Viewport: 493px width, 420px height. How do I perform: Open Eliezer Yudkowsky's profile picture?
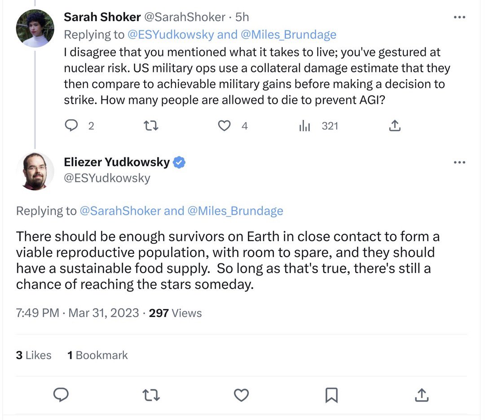coord(35,171)
